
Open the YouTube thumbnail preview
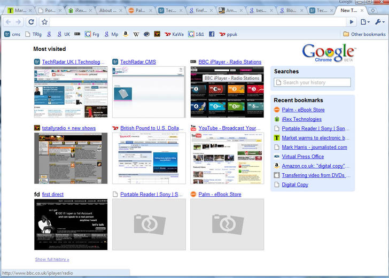227,158
